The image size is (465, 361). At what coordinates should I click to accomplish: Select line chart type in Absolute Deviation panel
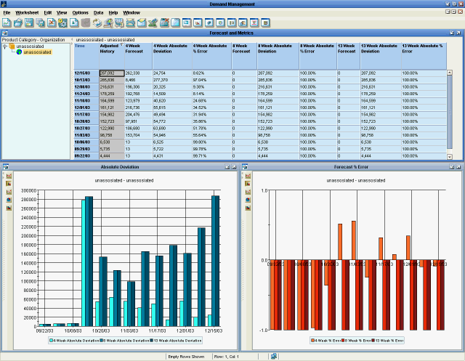tap(9, 176)
